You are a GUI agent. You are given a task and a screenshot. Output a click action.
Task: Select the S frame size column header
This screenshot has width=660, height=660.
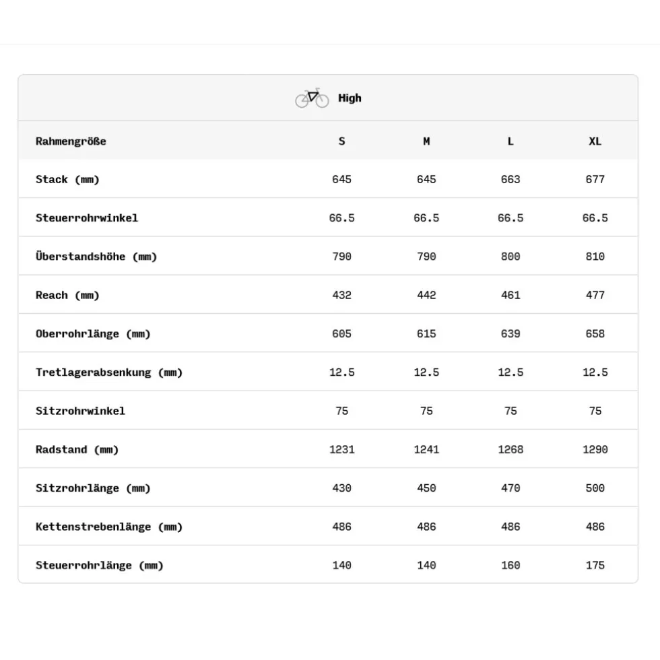pyautogui.click(x=342, y=141)
